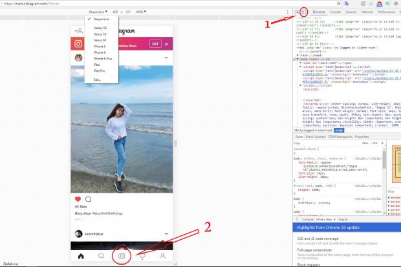Switch to the Elements tab

point(319,12)
